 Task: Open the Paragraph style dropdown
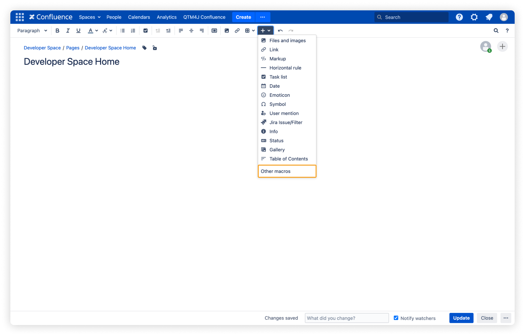pyautogui.click(x=32, y=30)
